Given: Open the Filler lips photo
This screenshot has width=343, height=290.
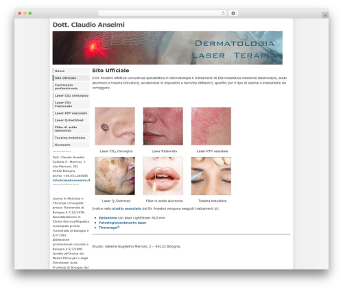Looking at the screenshot, I should 163,176.
